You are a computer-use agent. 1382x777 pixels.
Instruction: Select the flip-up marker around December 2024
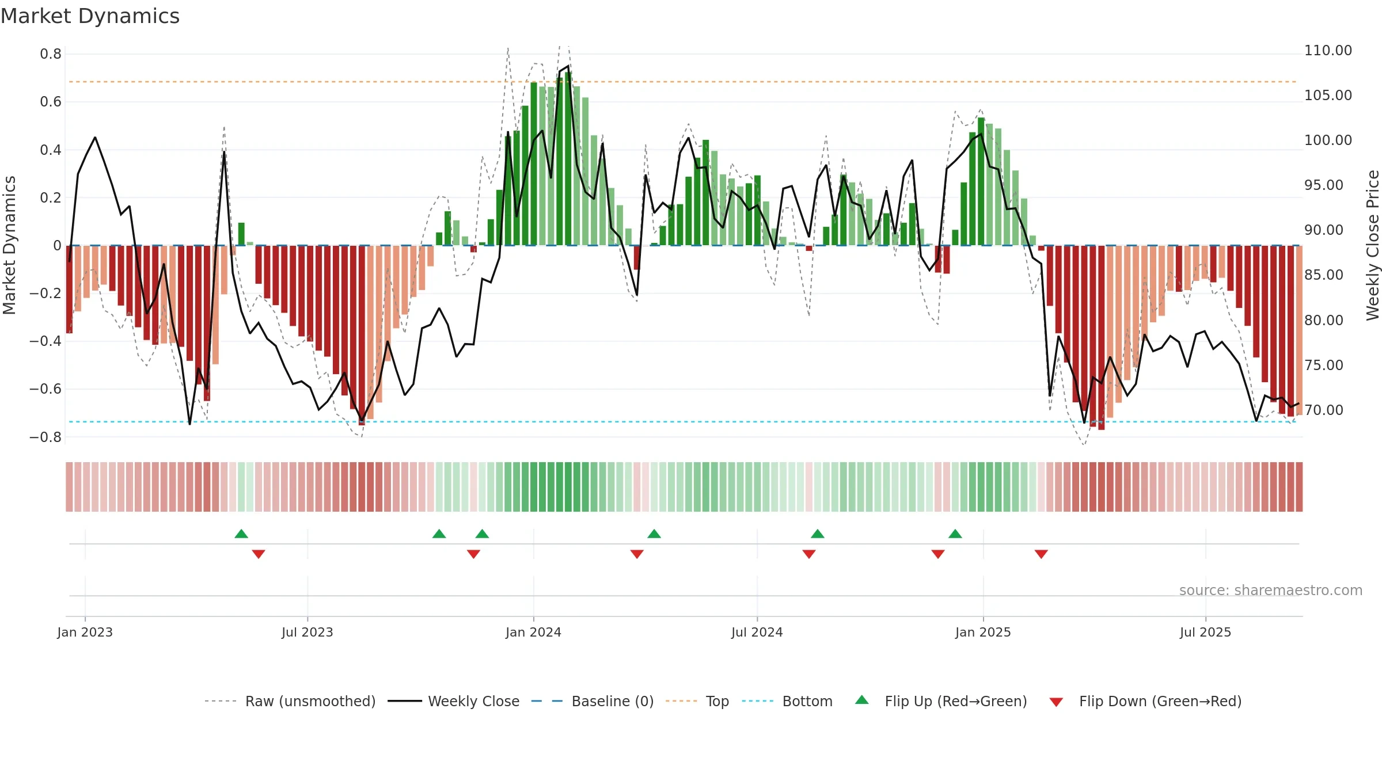955,534
